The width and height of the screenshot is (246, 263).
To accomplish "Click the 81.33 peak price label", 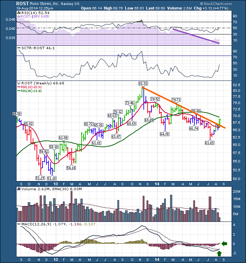I will (143, 83).
